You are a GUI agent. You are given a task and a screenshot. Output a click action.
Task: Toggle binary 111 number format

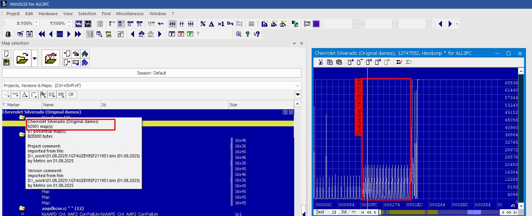190,24
